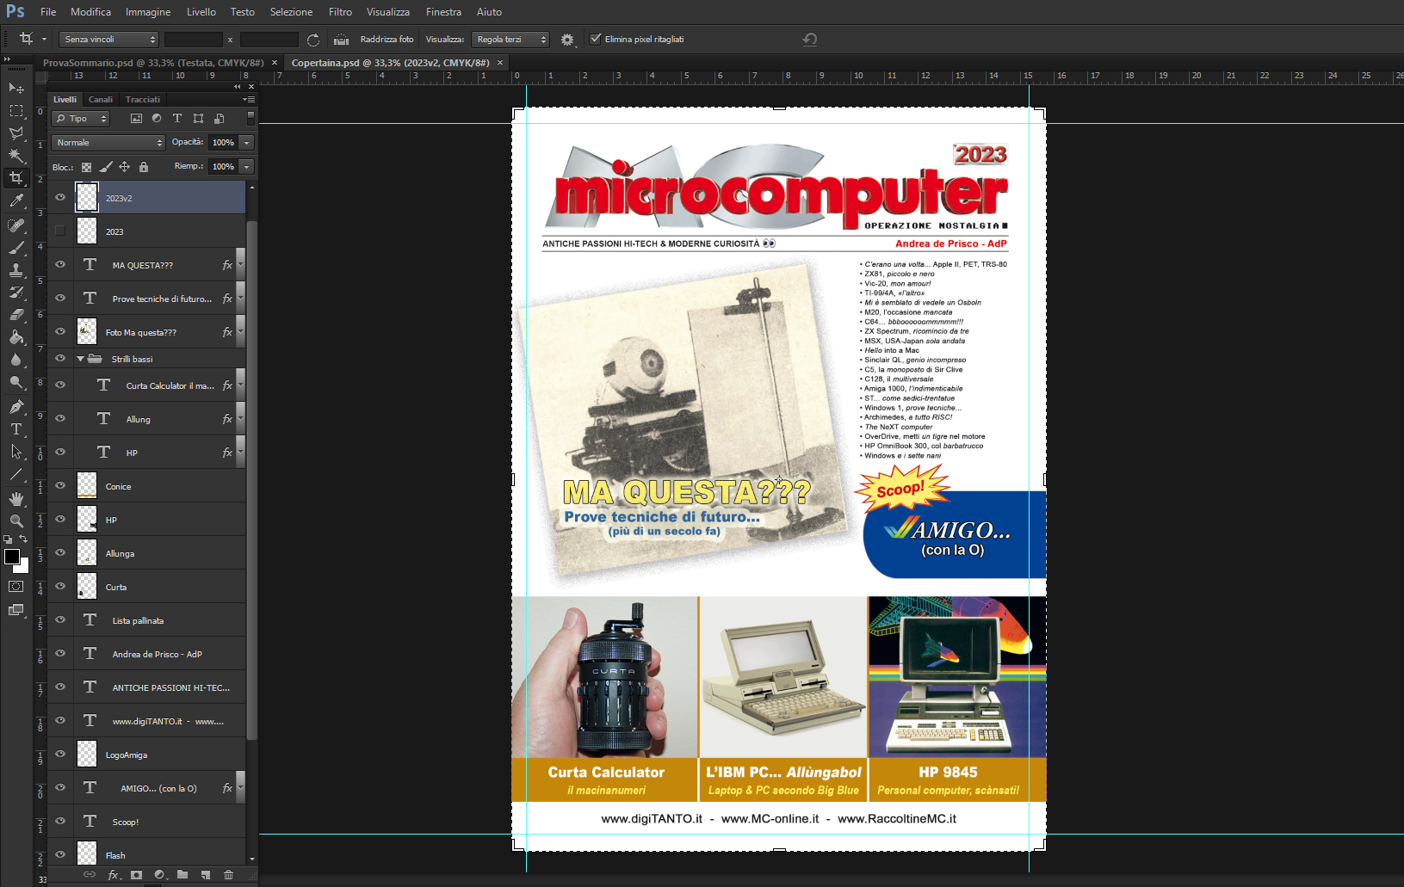
Task: Hide the 2023v2 layer
Action: tap(60, 197)
